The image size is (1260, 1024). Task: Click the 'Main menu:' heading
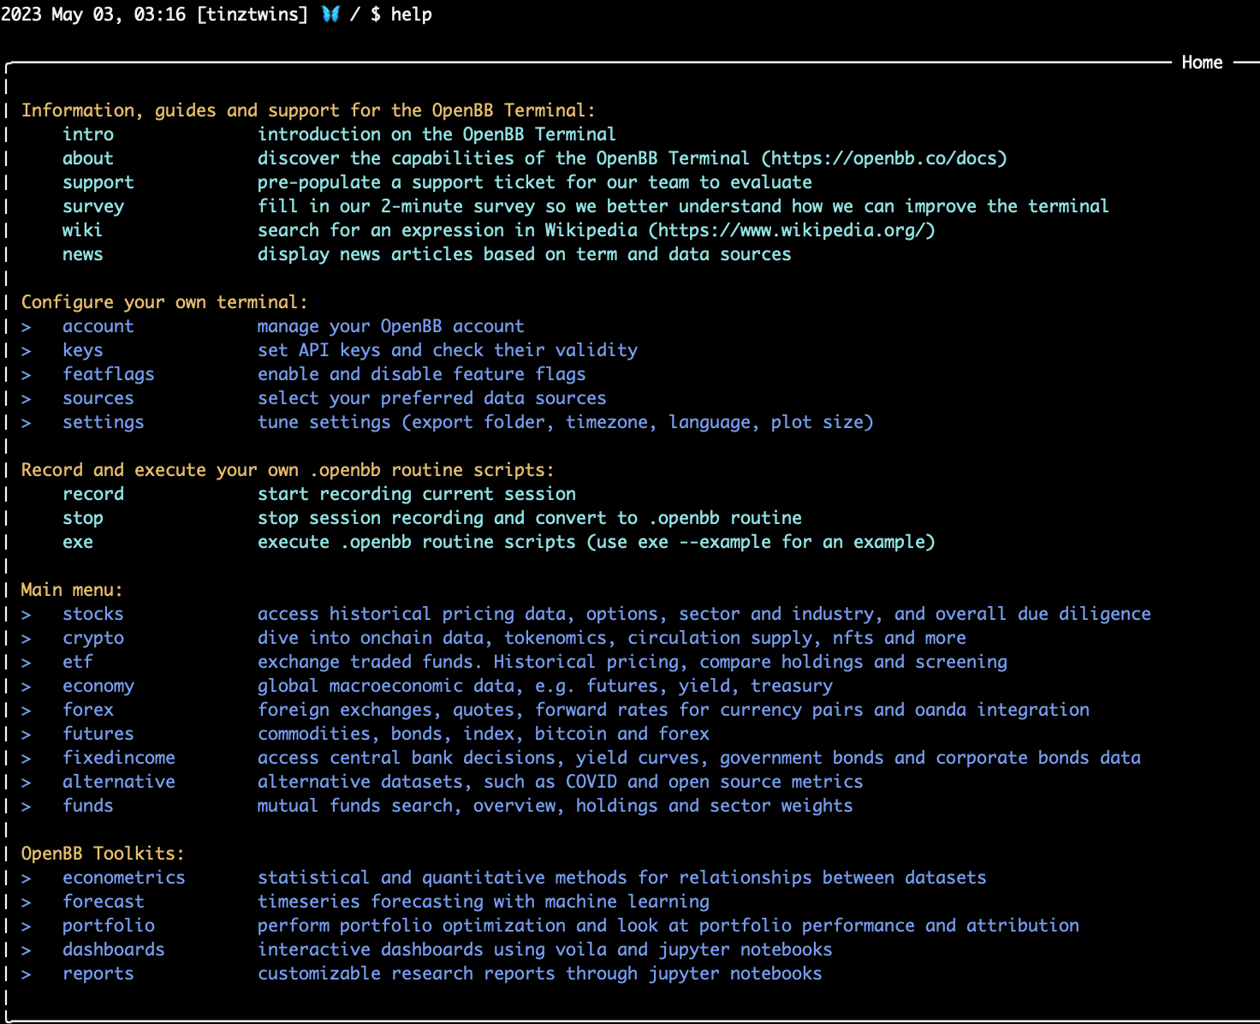point(72,590)
